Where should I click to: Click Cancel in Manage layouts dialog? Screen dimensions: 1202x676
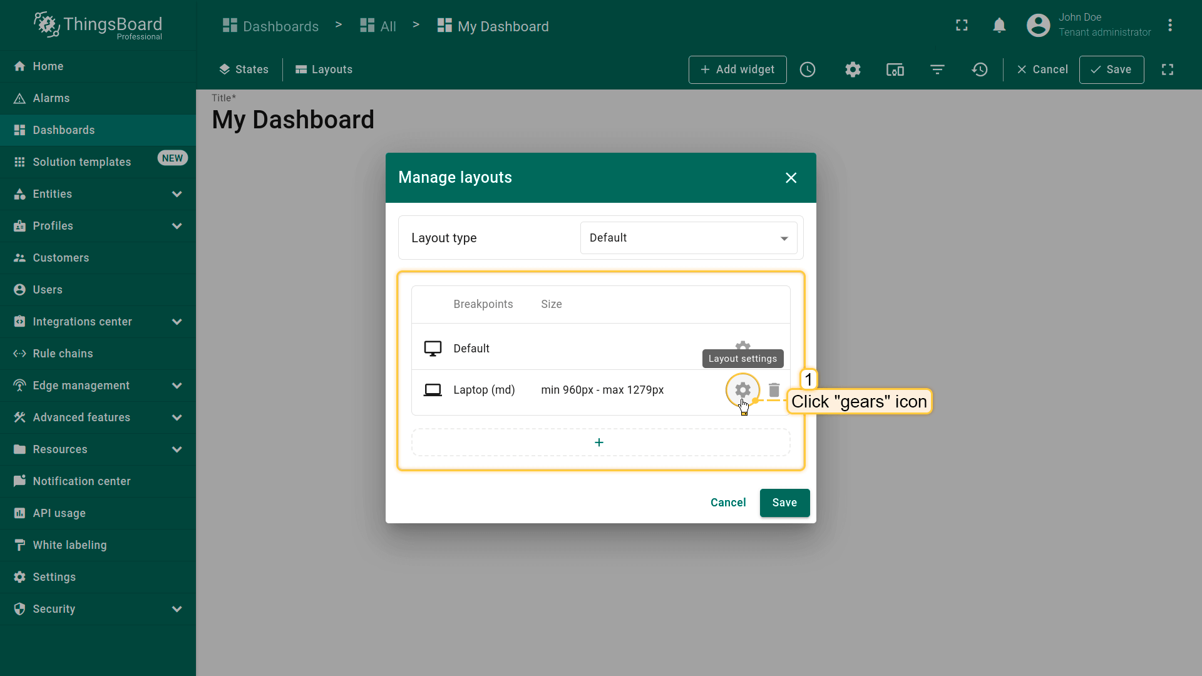[x=728, y=503]
